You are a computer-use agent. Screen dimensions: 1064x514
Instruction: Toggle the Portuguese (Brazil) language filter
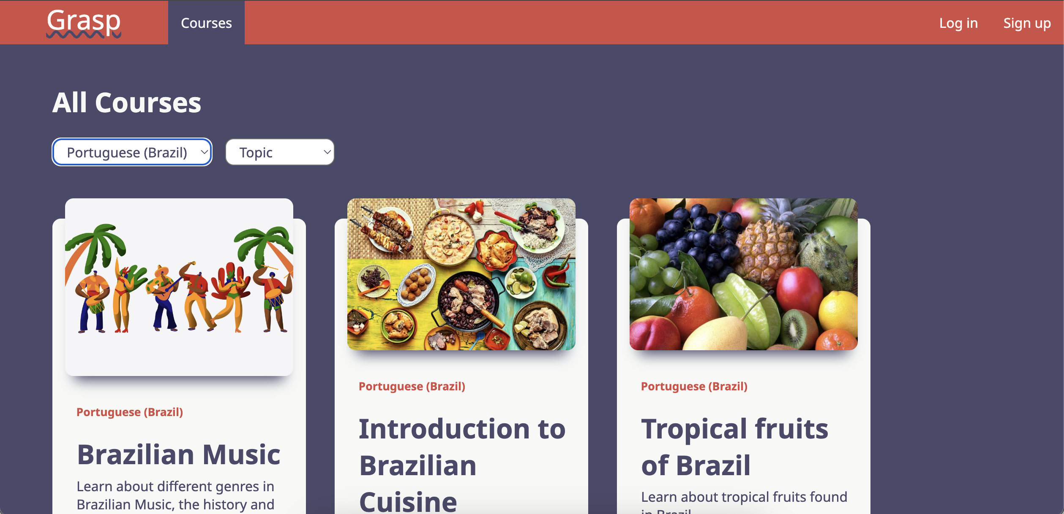132,152
